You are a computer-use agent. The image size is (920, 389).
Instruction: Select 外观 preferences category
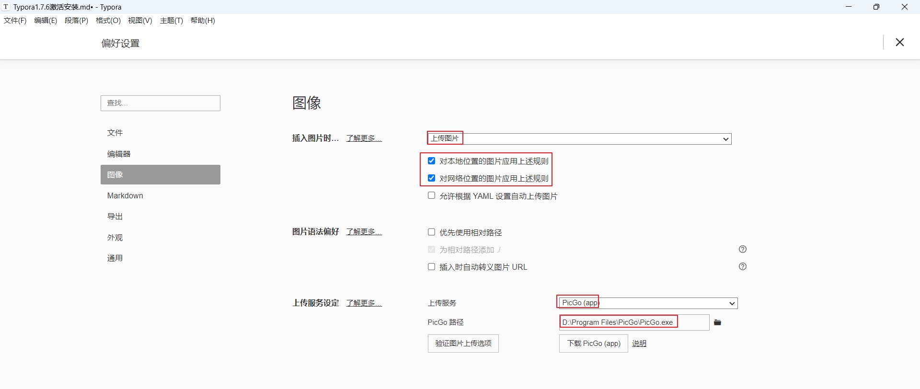coord(161,238)
